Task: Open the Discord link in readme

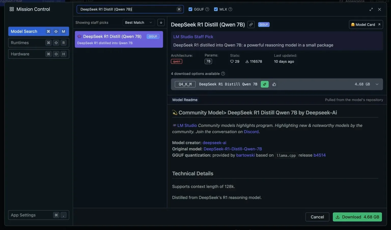Action: click(x=251, y=132)
